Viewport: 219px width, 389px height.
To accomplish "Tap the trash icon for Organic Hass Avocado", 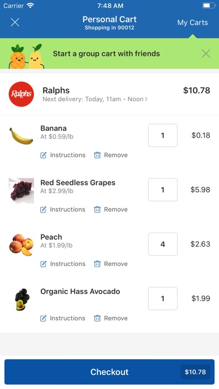I will pyautogui.click(x=97, y=318).
